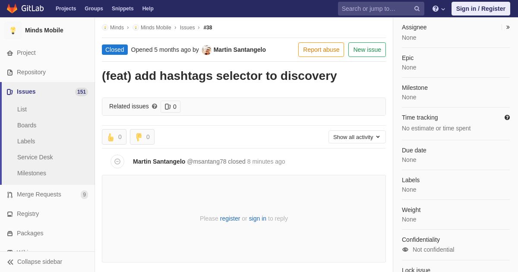Select Boards in the Issues submenu
Viewport: 518px width, 272px height.
coord(27,125)
